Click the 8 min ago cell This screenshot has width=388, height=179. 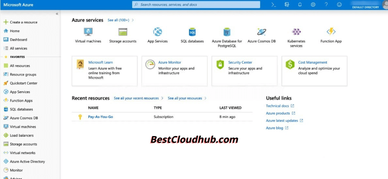(x=227, y=117)
